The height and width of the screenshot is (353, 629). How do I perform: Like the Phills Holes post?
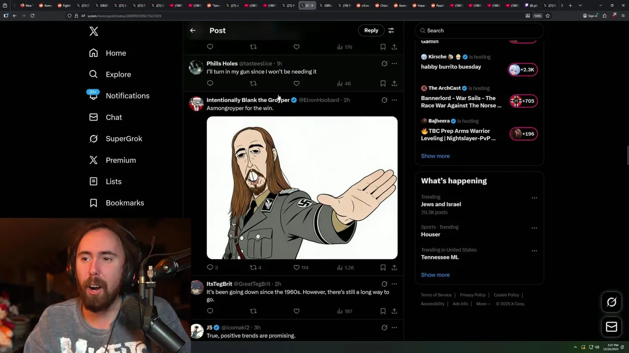296,83
